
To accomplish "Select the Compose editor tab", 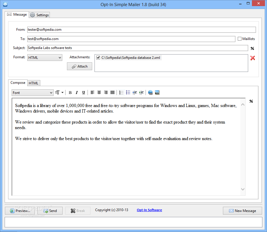I will pyautogui.click(x=18, y=83).
